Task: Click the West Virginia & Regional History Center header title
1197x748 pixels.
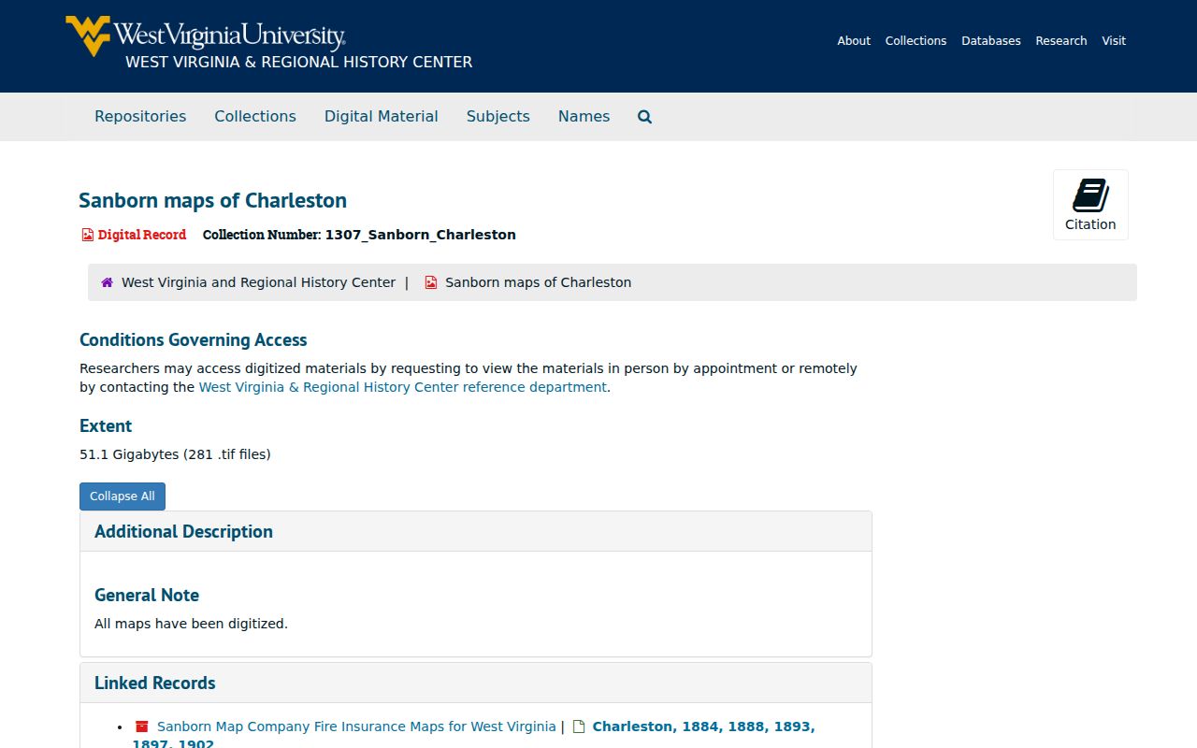Action: pyautogui.click(x=299, y=63)
